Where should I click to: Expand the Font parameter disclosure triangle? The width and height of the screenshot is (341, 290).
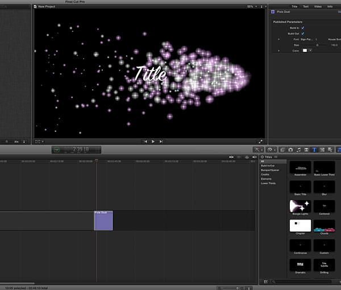(279, 39)
